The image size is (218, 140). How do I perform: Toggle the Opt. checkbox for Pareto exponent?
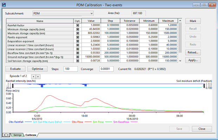[x=78, y=37]
